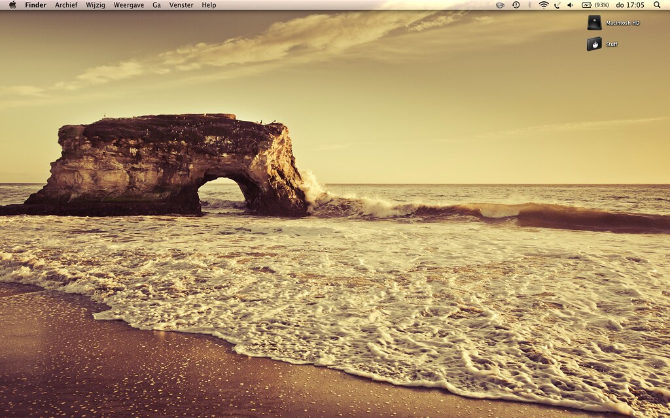Screen dimensions: 670x418
Task: Select the Stuff folder icon
Action: click(594, 44)
